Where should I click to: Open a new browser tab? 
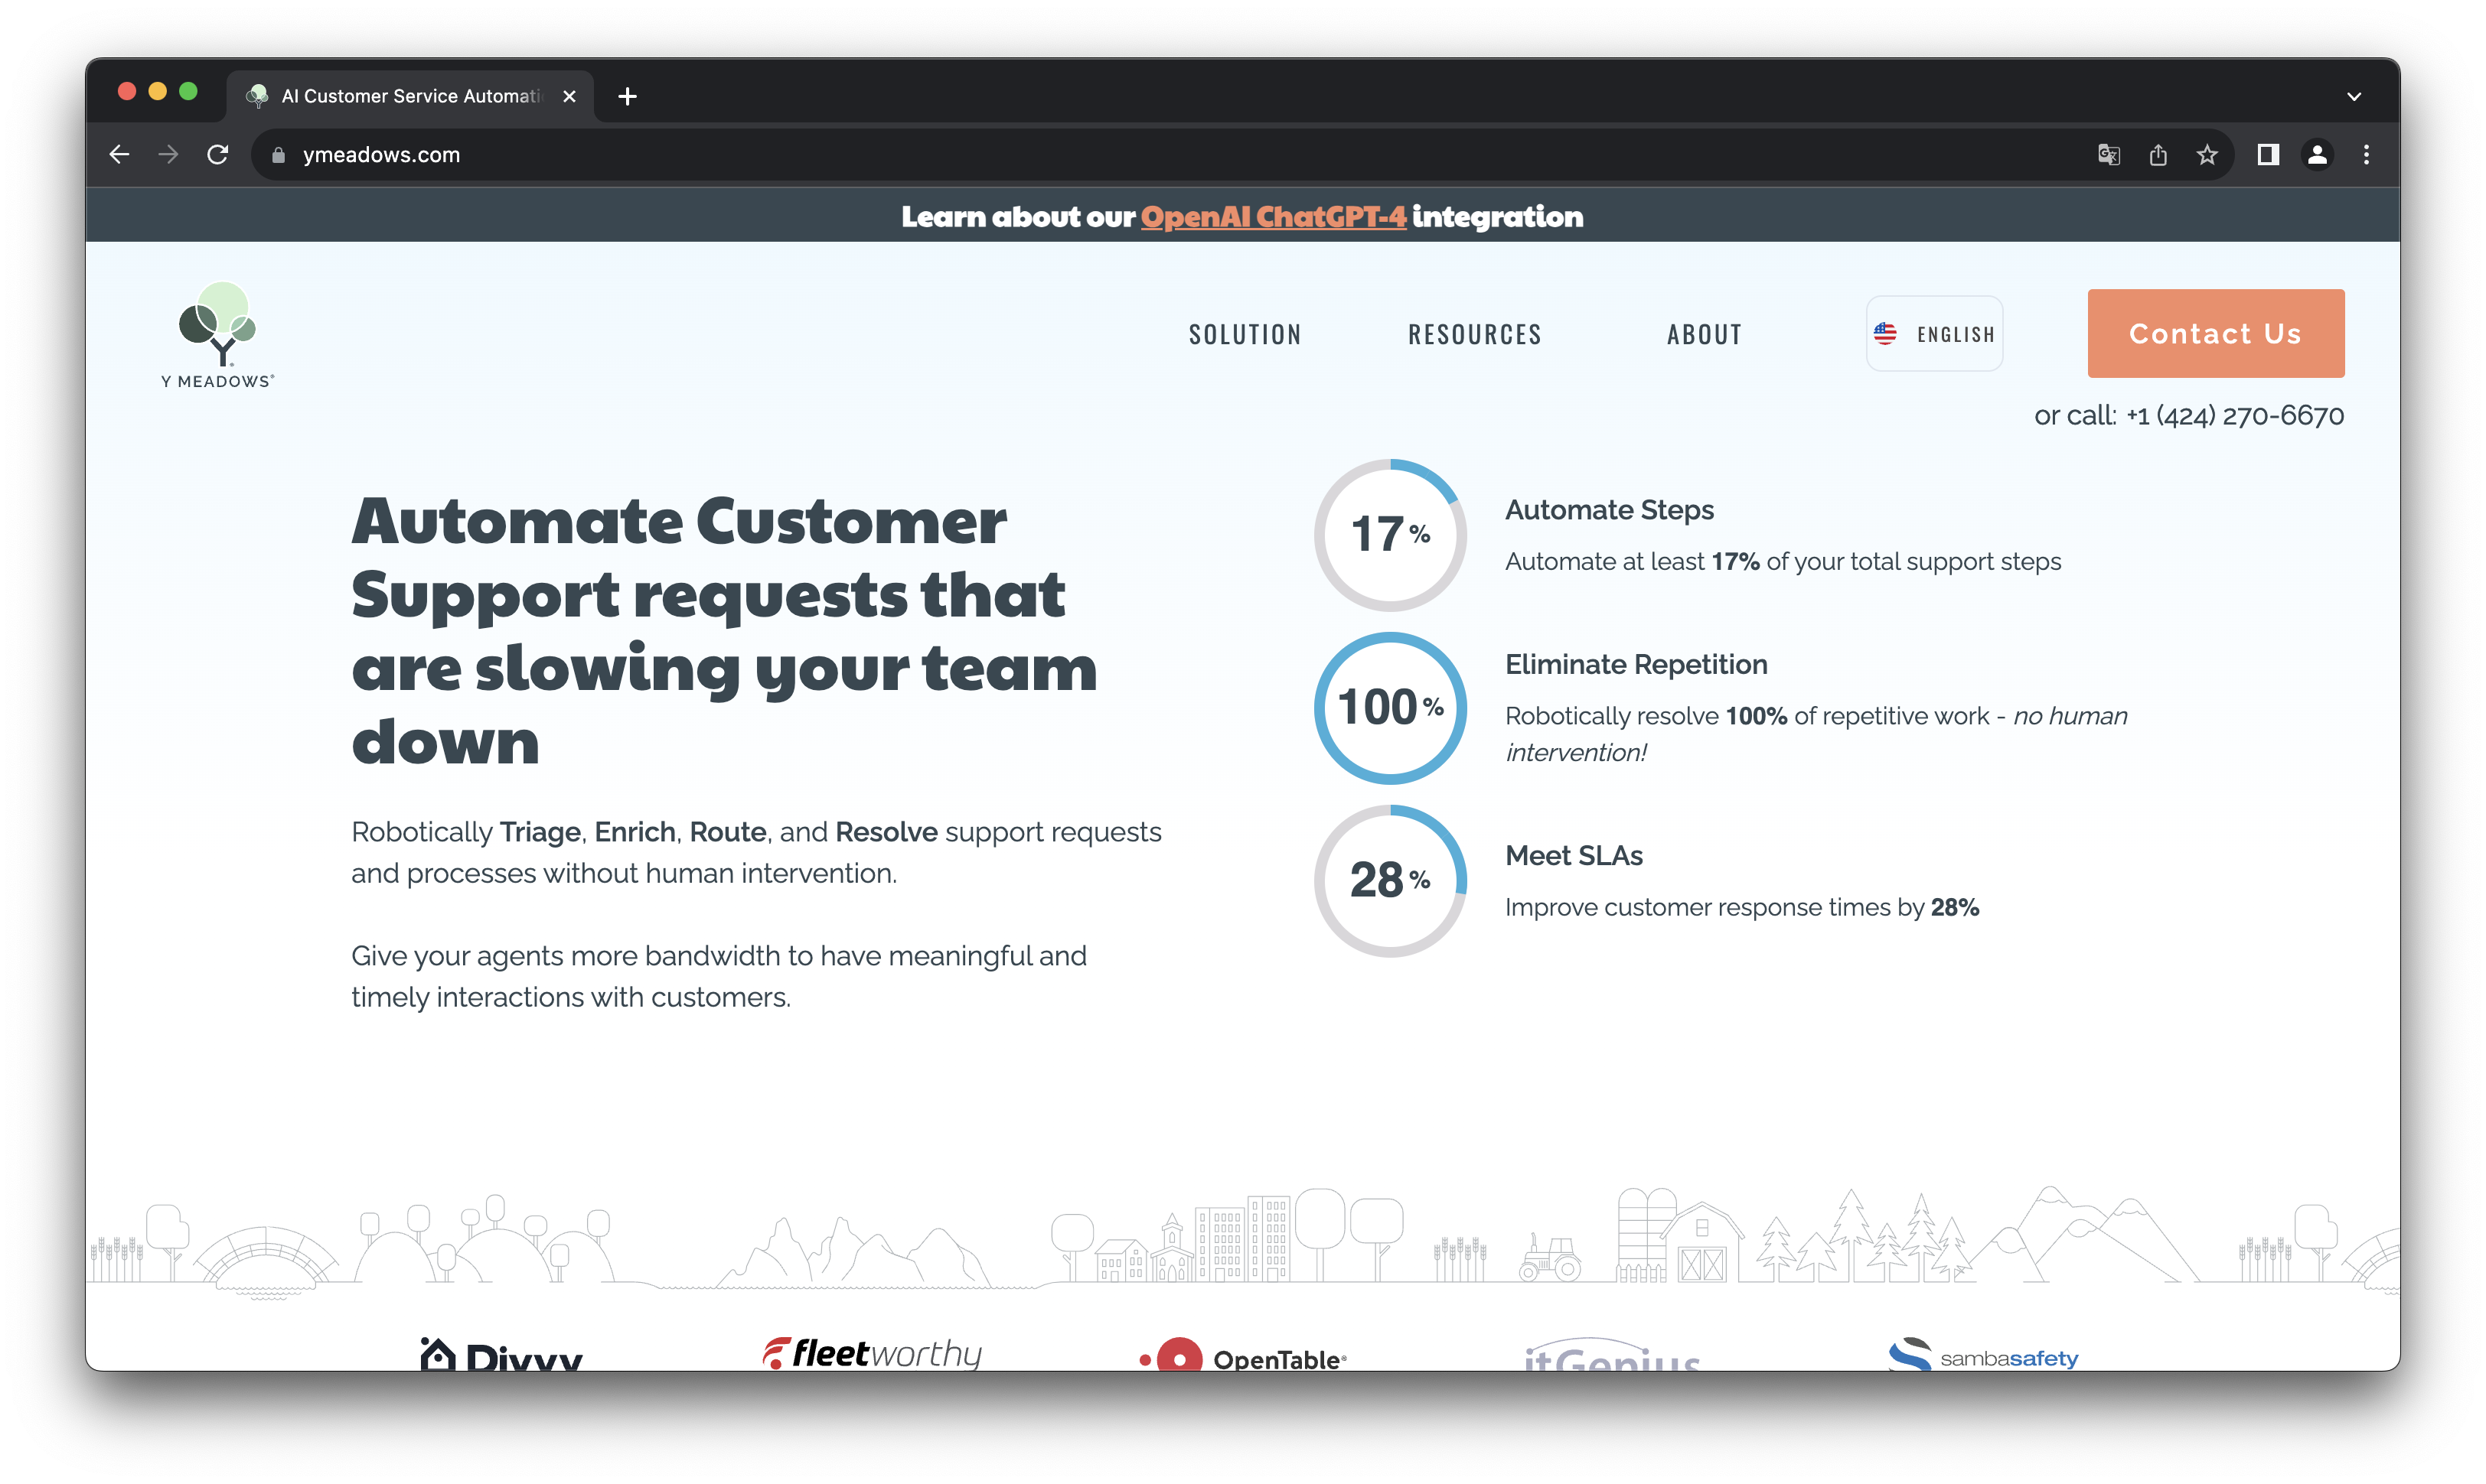[x=628, y=97]
